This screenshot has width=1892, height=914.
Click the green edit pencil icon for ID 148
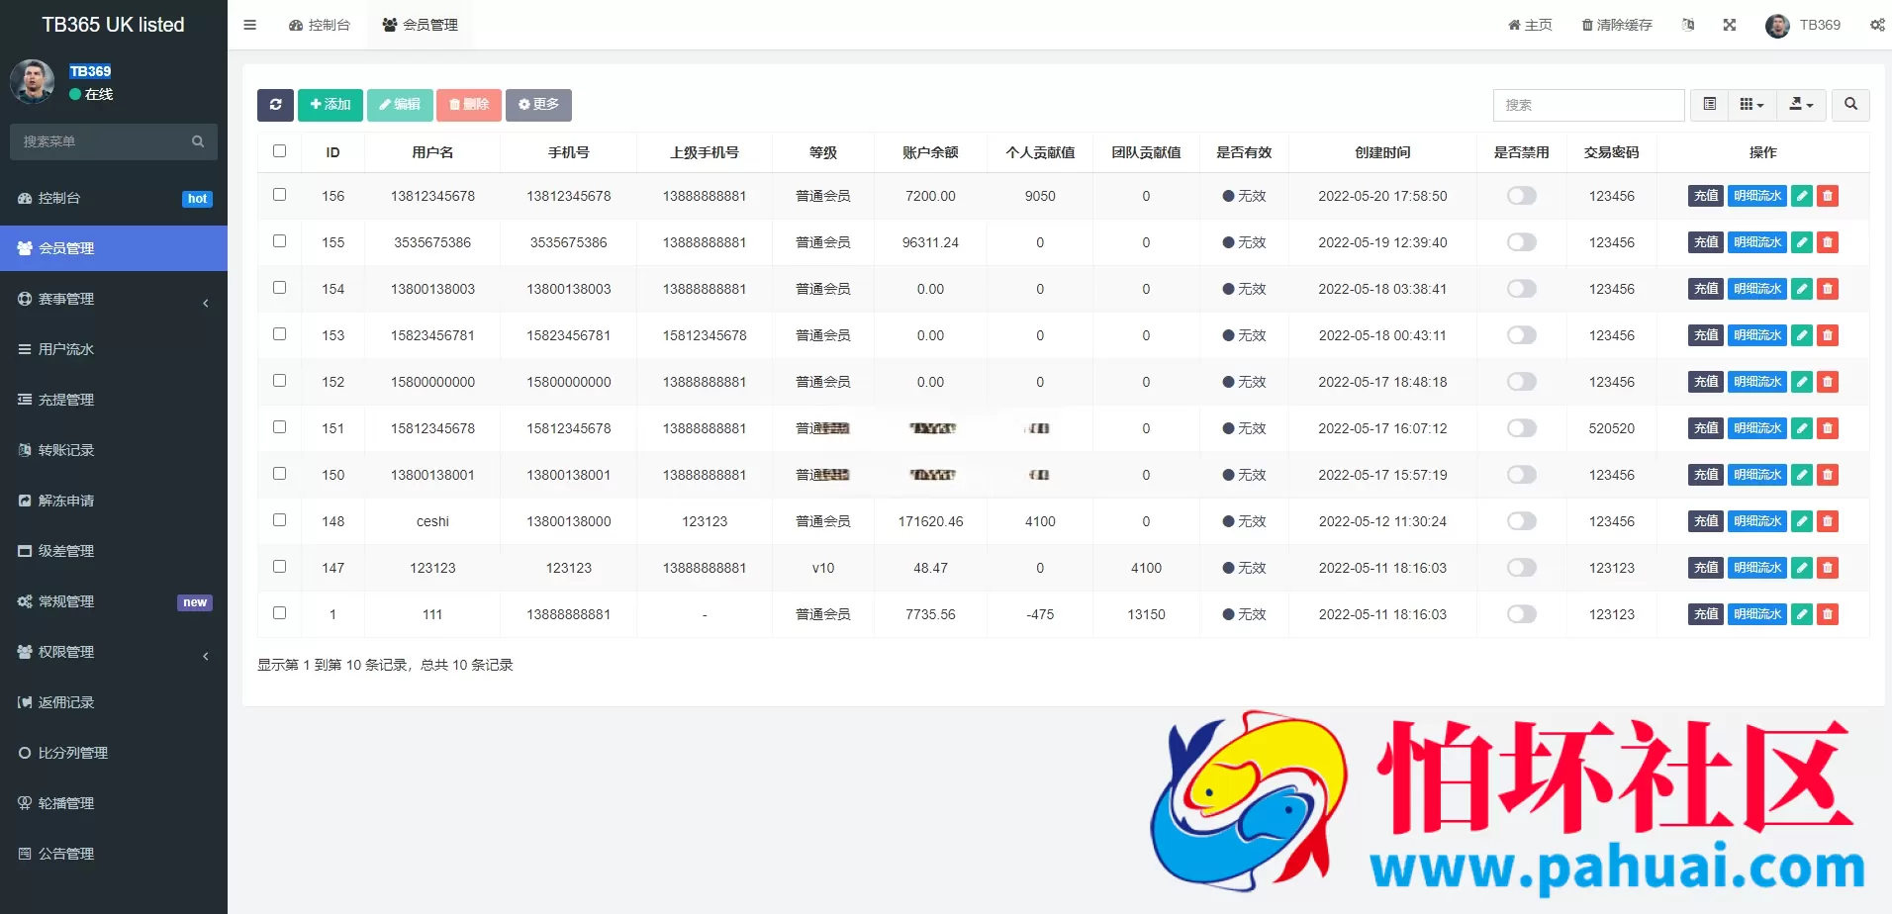1802,521
